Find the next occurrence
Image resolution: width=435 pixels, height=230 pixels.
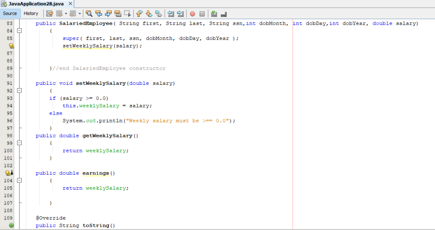tap(108, 13)
